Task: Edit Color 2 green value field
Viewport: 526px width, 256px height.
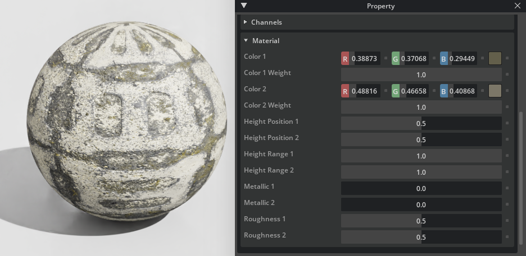Action: click(414, 91)
